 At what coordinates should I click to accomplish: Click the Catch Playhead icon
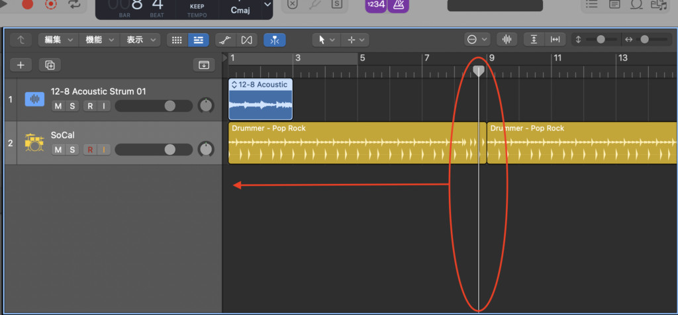coord(275,40)
